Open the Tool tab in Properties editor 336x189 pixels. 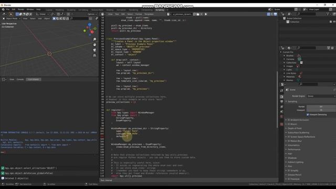point(281,91)
